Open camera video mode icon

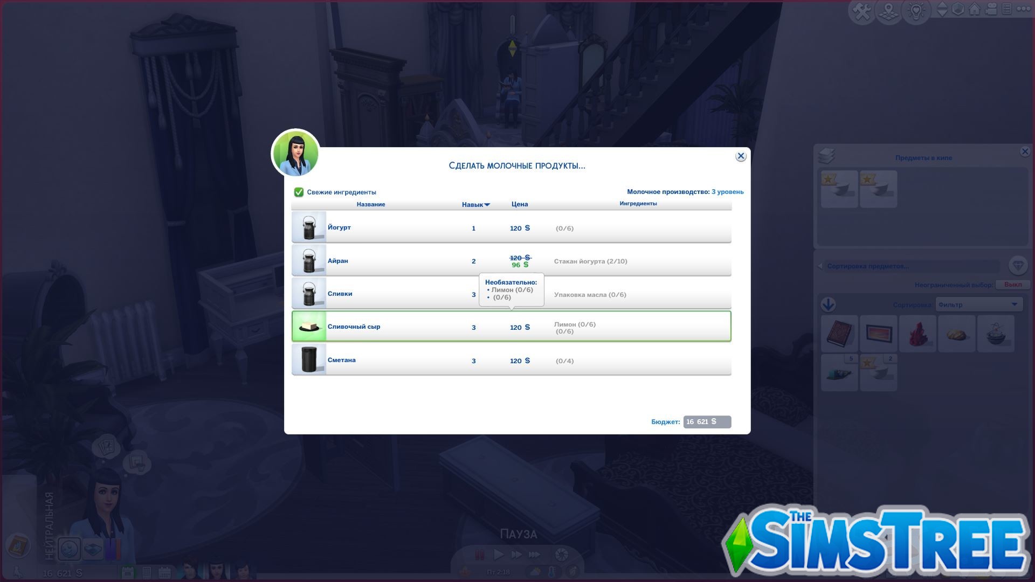(991, 10)
